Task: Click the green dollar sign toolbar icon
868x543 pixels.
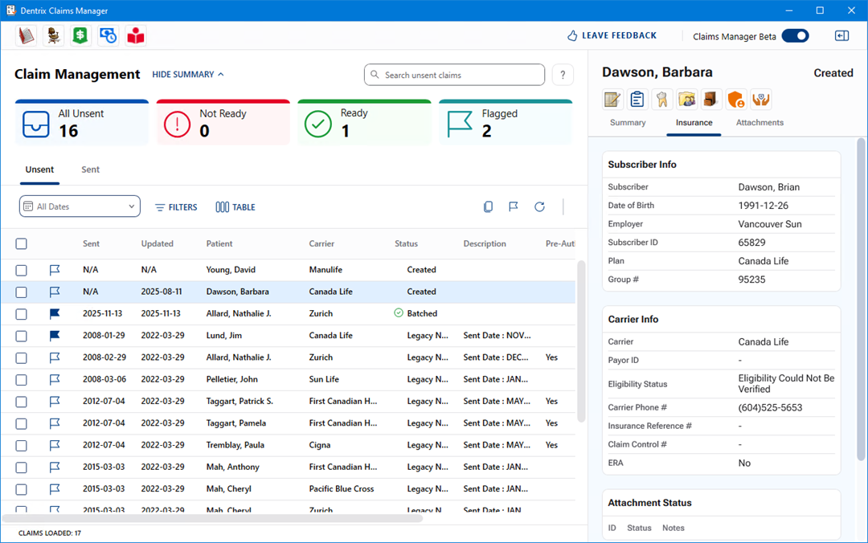Action: pos(80,35)
